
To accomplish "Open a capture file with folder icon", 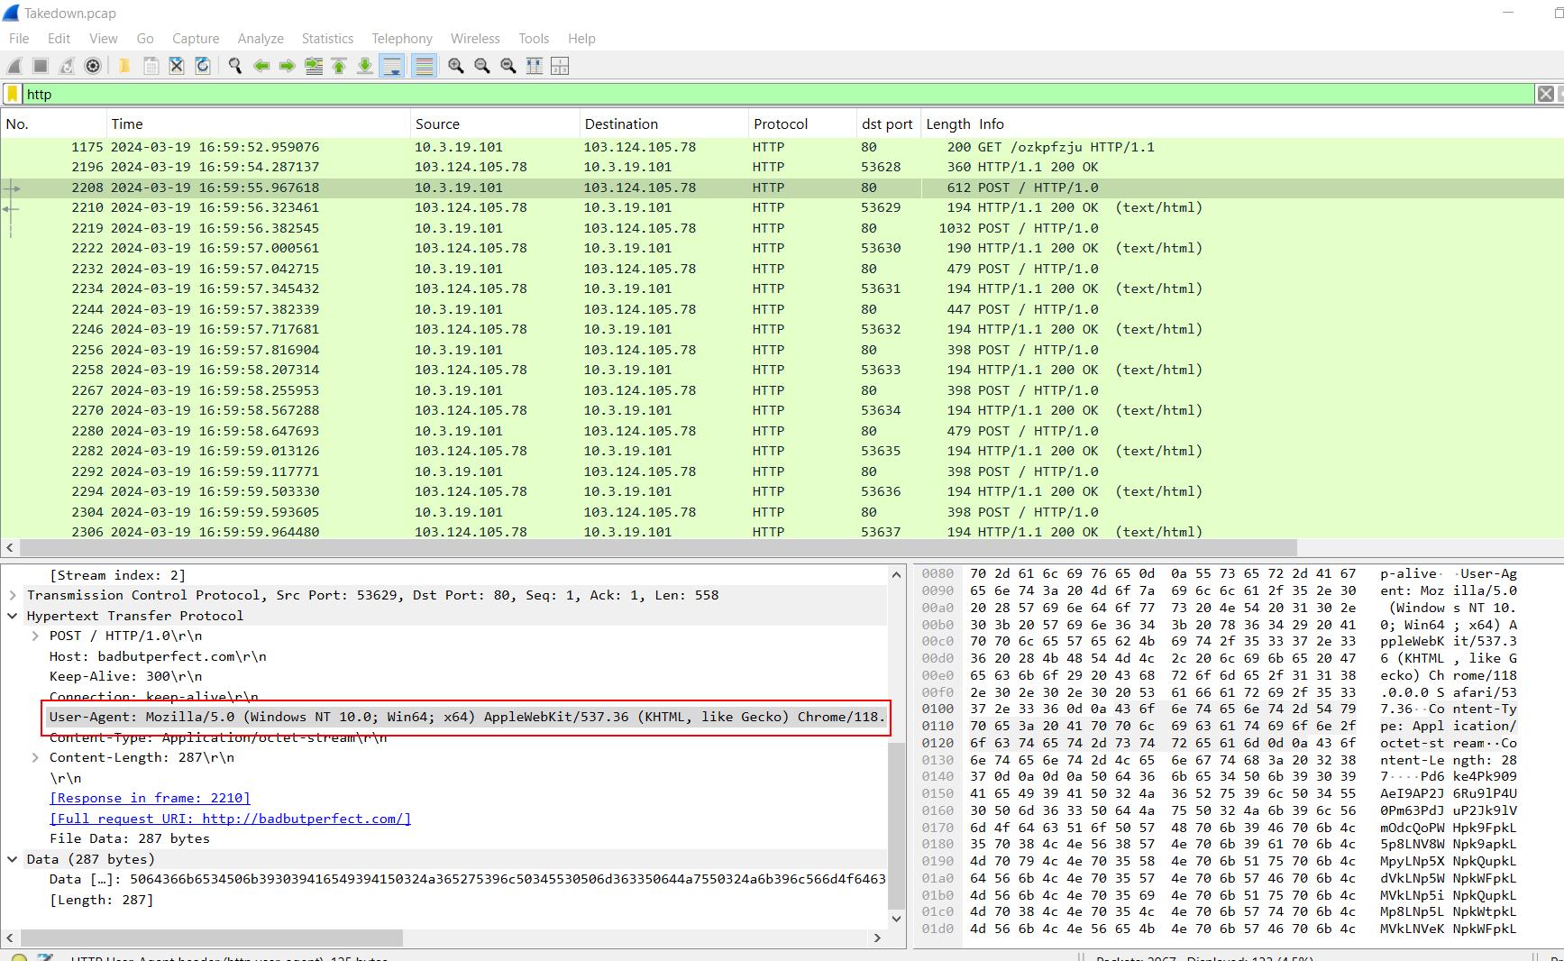I will 124,66.
